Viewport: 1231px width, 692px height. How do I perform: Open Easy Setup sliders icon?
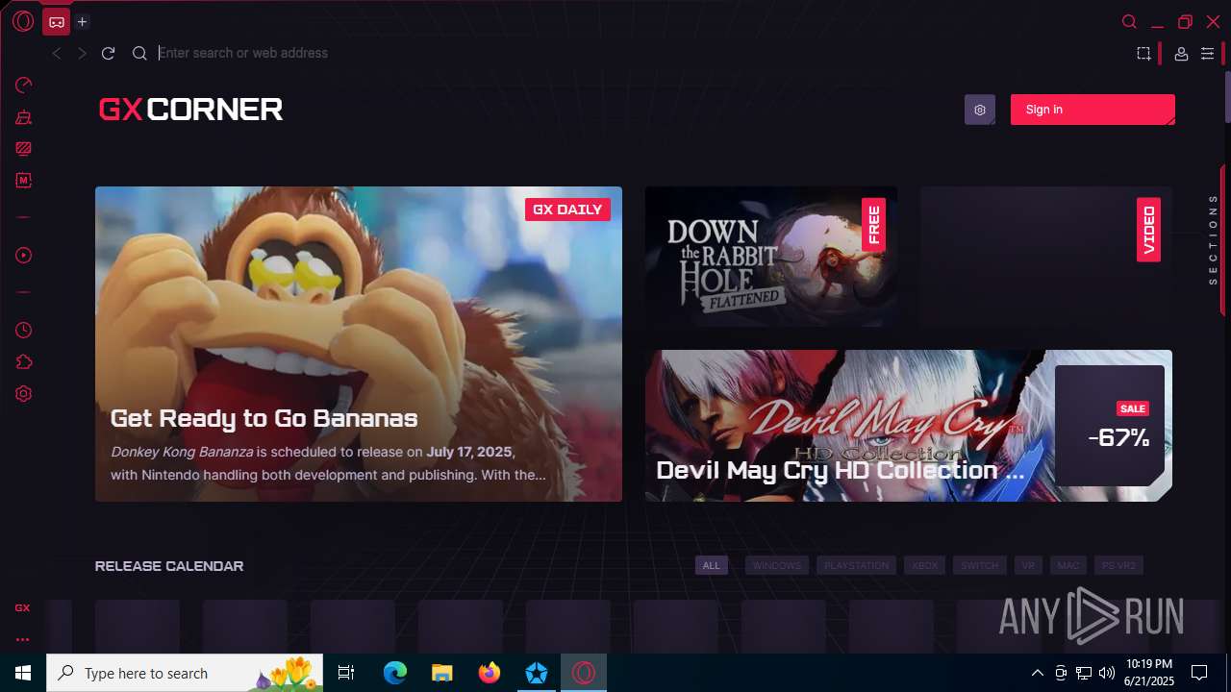[1207, 54]
